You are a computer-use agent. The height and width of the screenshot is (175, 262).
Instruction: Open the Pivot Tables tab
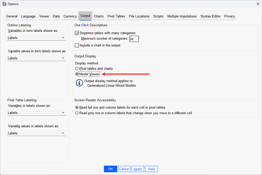116,16
